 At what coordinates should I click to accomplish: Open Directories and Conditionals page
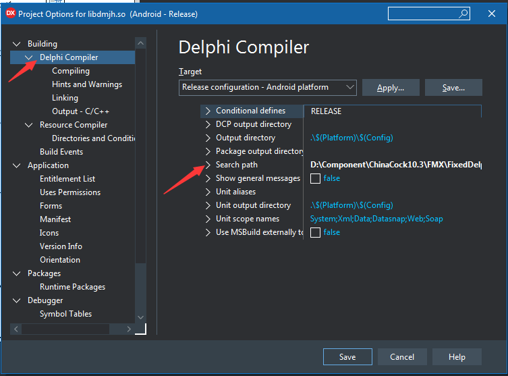click(x=93, y=138)
